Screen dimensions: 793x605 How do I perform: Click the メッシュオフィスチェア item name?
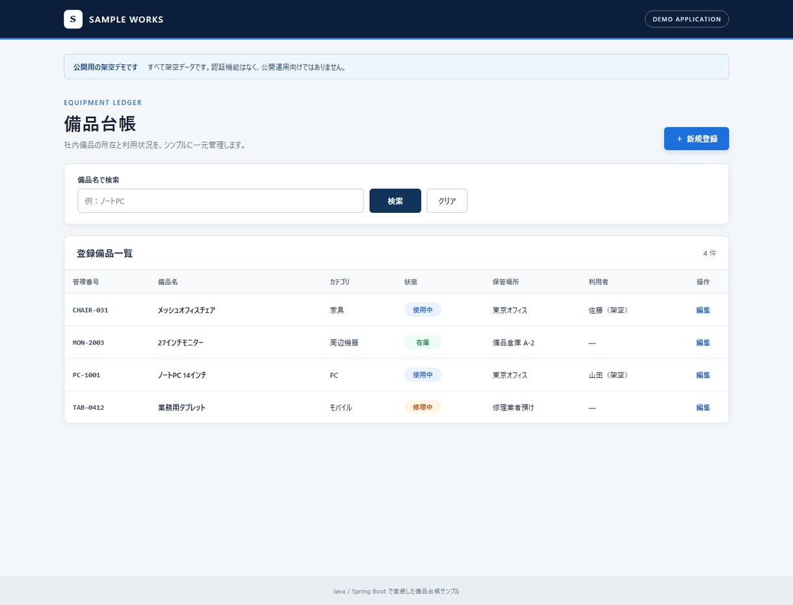pyautogui.click(x=187, y=310)
